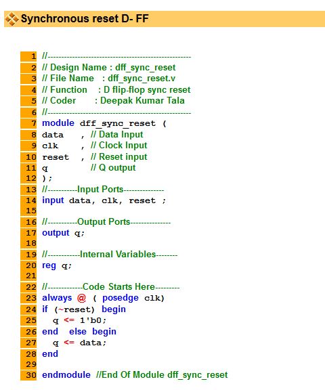The height and width of the screenshot is (390, 325).
Task: Click 'end' at start of line 26
Action: click(50, 332)
